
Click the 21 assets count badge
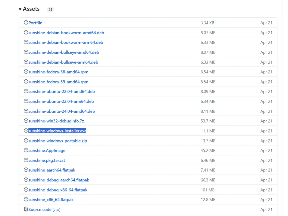(x=50, y=9)
